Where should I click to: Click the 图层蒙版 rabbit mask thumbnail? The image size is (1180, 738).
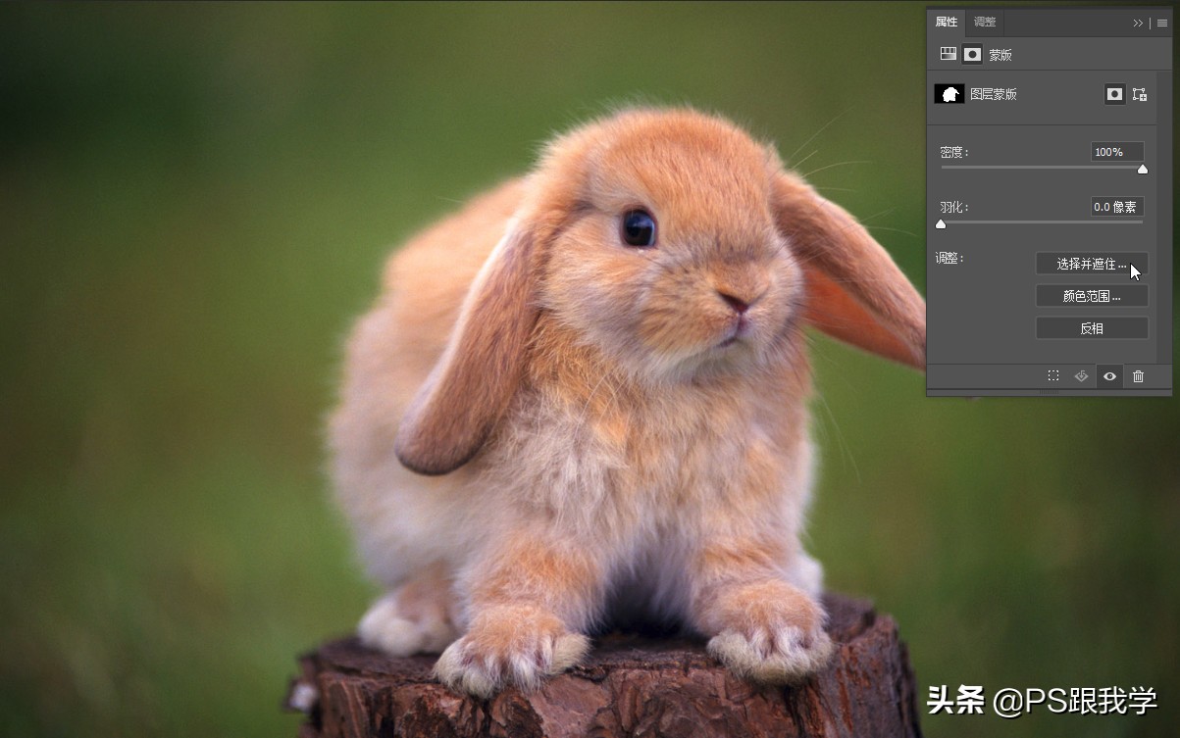coord(949,94)
